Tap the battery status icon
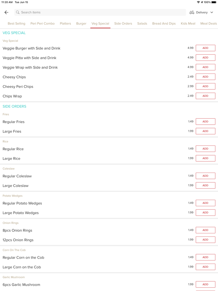The height and width of the screenshot is (291, 218). coord(214,2)
